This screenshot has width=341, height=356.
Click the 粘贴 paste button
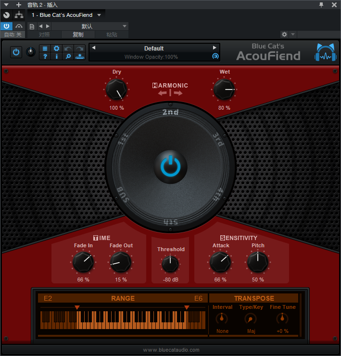(x=112, y=35)
